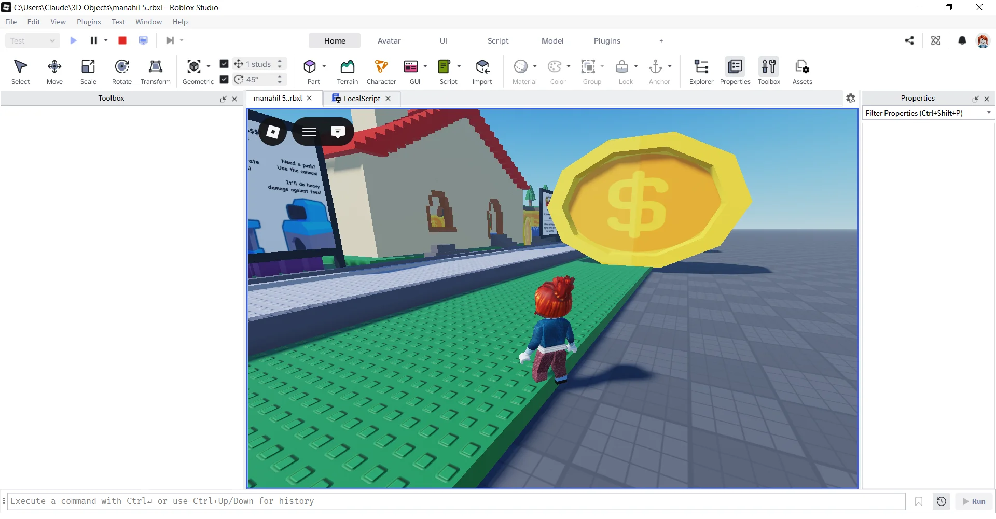Choose the Select tool
The image size is (996, 519).
(x=20, y=72)
